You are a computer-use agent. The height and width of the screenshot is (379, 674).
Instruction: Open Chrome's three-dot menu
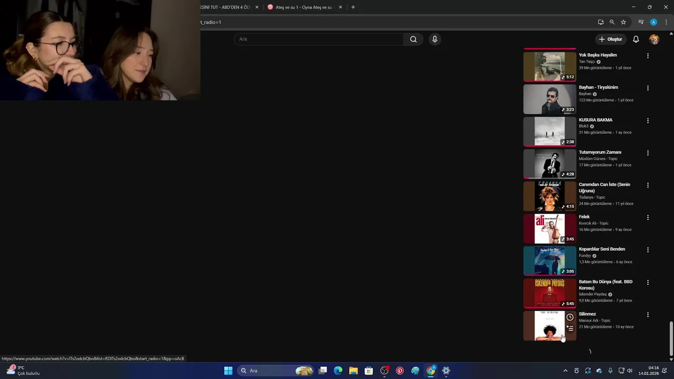666,22
